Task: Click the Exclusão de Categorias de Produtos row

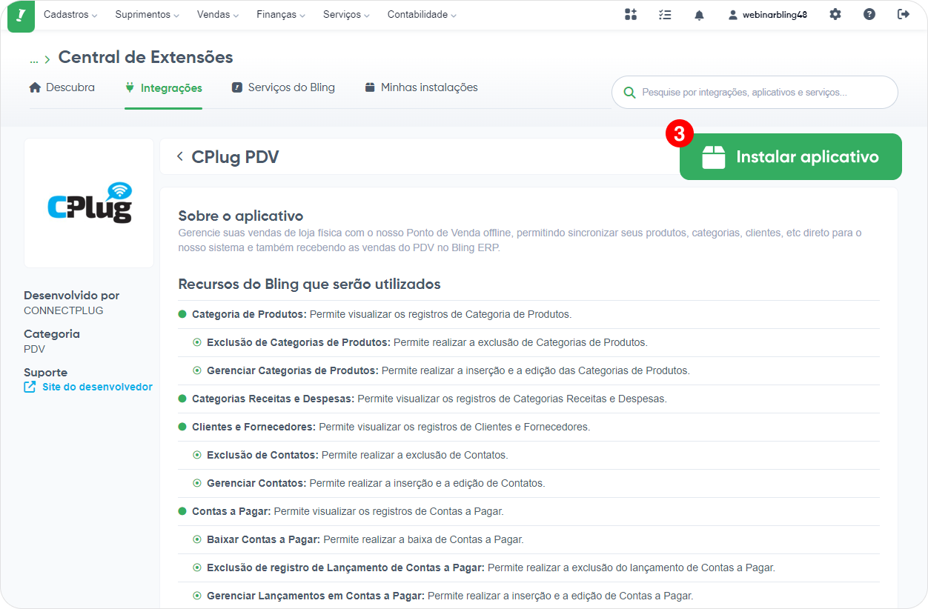Action: [528, 342]
